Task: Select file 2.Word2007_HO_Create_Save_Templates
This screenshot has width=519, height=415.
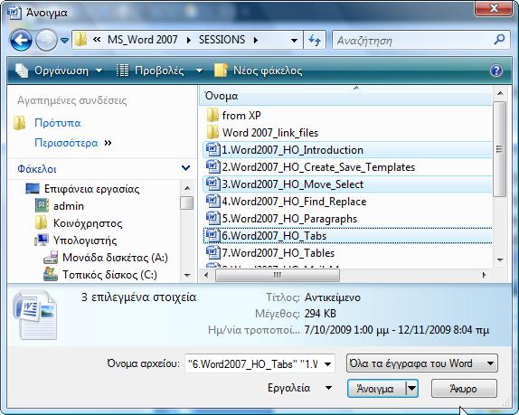Action: (x=318, y=167)
